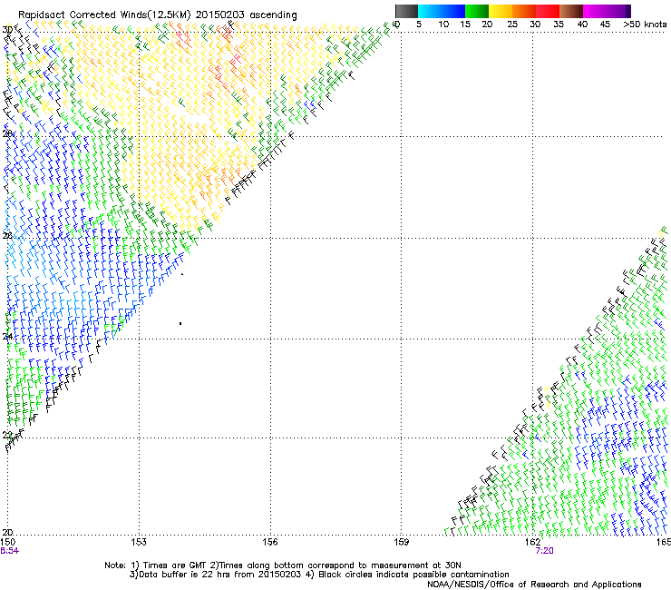Click the '15' label under color scale
The width and height of the screenshot is (671, 590).
[x=465, y=24]
